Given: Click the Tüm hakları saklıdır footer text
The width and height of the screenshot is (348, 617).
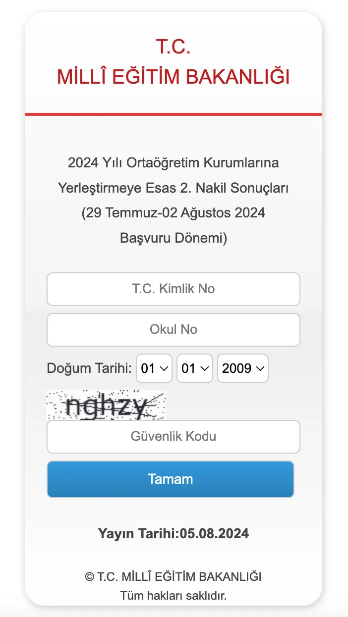Looking at the screenshot, I should pyautogui.click(x=174, y=596).
